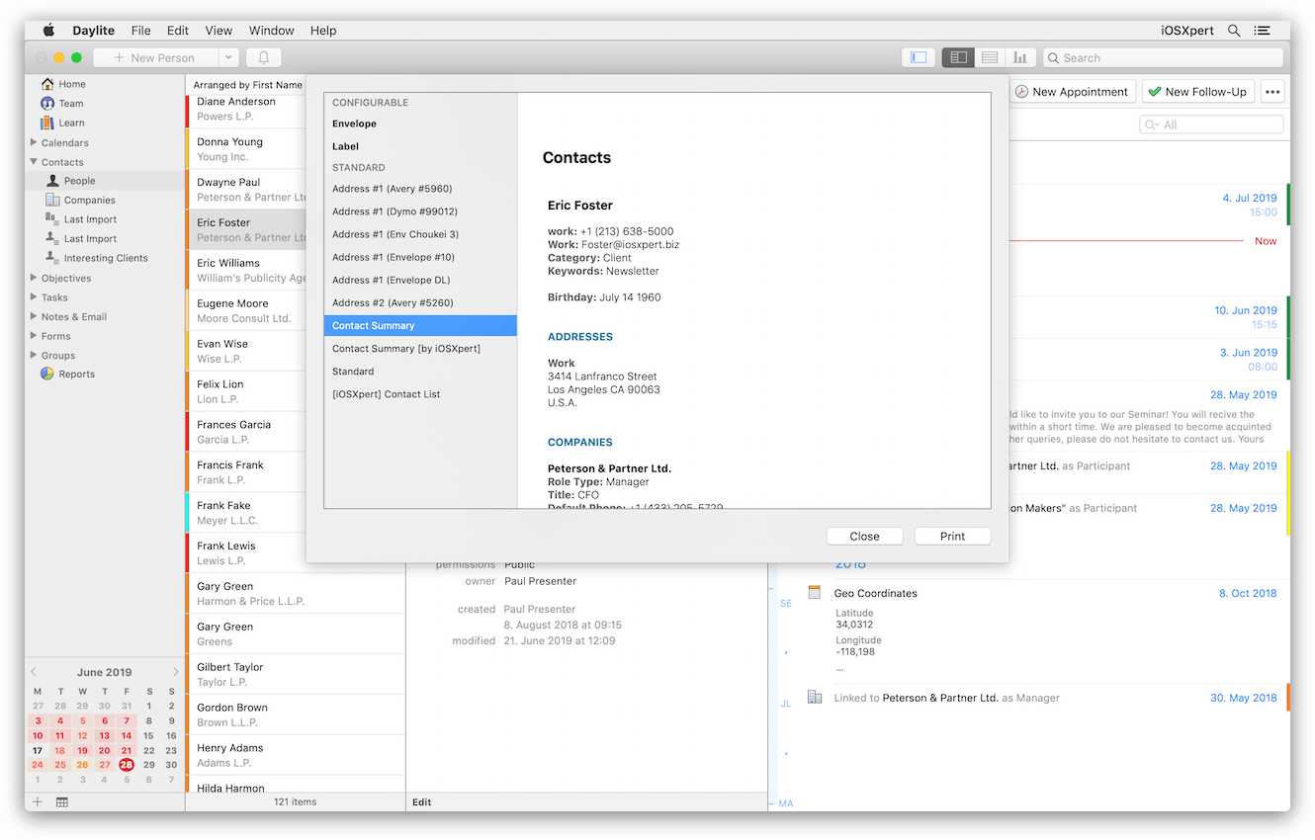Select Gilbert Taylor in the people list
1315x840 pixels.
[295, 674]
